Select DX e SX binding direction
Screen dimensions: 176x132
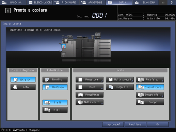tap(23, 80)
